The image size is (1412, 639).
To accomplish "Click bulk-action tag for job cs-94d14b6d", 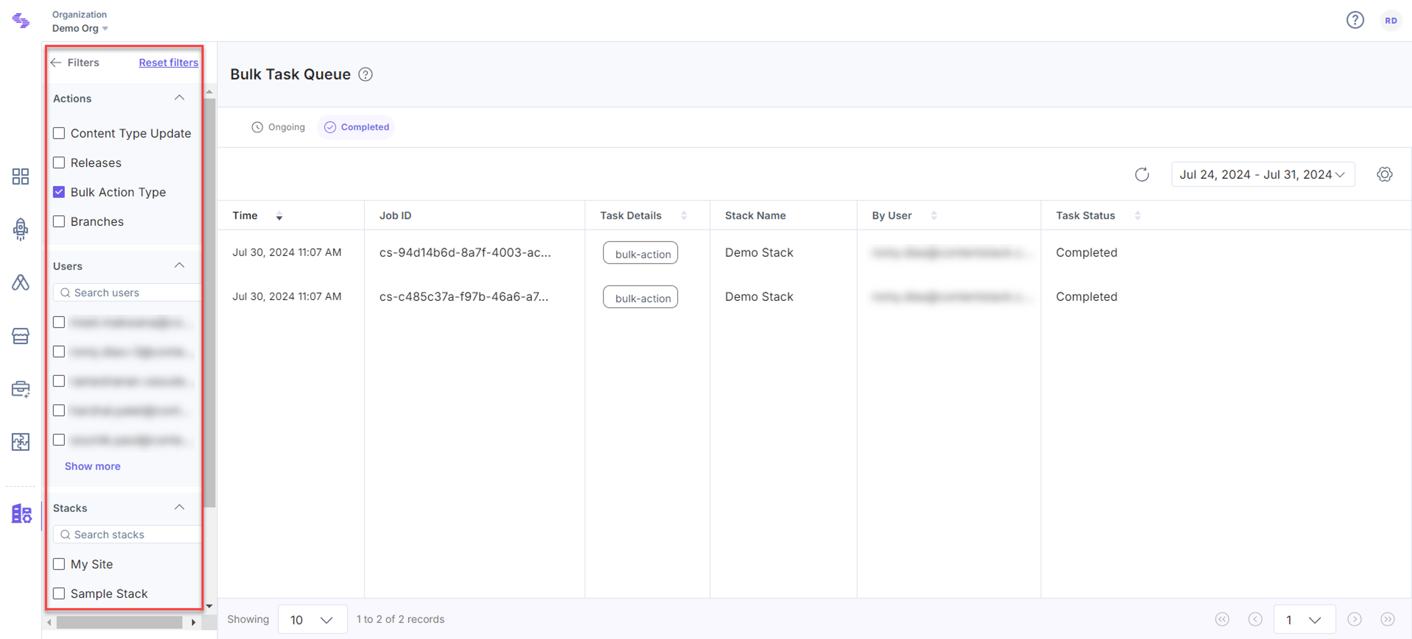I will coord(640,253).
